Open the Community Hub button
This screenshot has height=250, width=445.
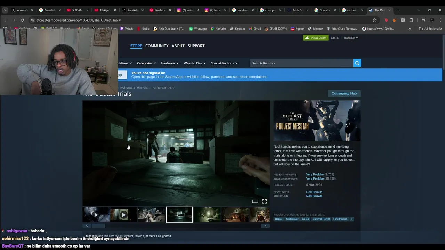click(x=344, y=93)
